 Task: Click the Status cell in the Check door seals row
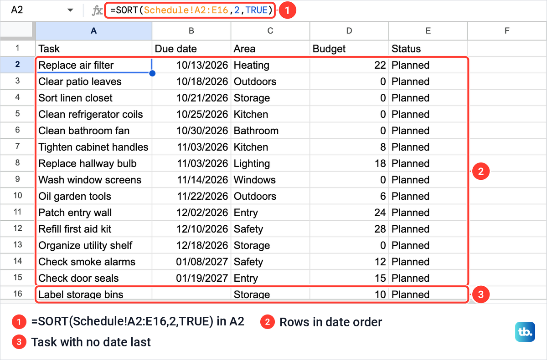point(428,278)
